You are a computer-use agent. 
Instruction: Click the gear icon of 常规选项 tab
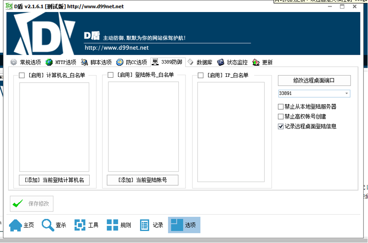(14, 62)
